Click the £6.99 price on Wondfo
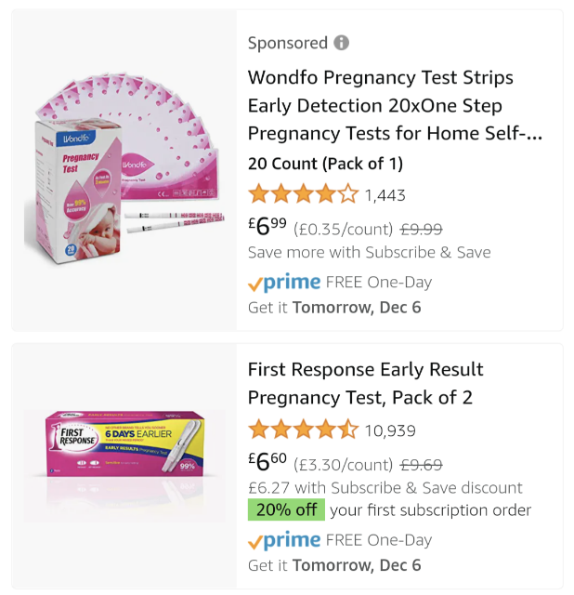 coord(267,227)
